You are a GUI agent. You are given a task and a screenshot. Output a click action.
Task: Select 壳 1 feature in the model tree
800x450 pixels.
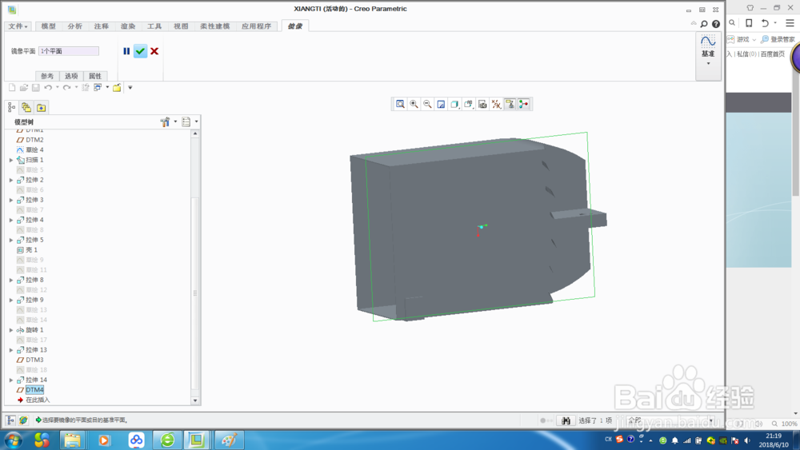tap(32, 249)
